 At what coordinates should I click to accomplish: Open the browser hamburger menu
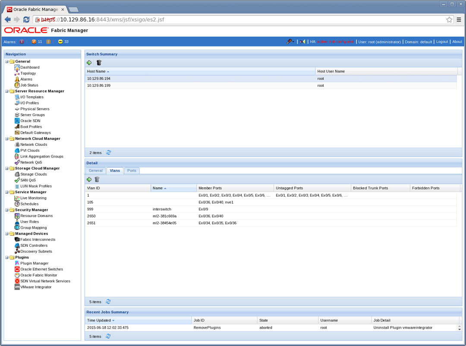(459, 19)
